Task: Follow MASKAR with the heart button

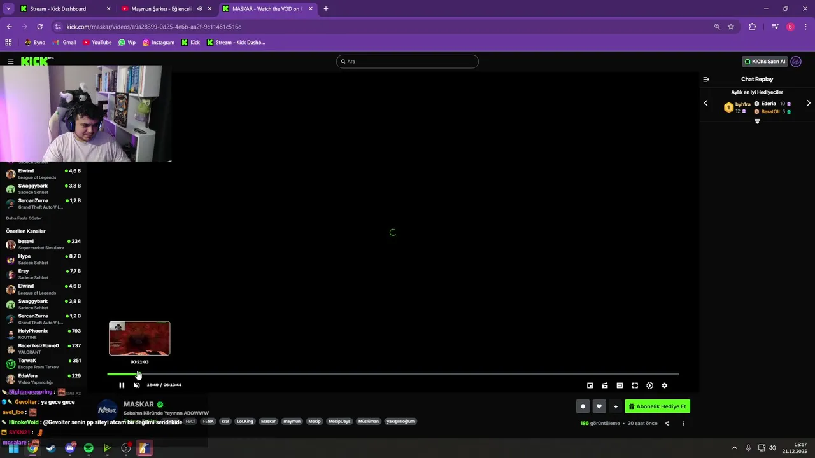Action: [599, 406]
